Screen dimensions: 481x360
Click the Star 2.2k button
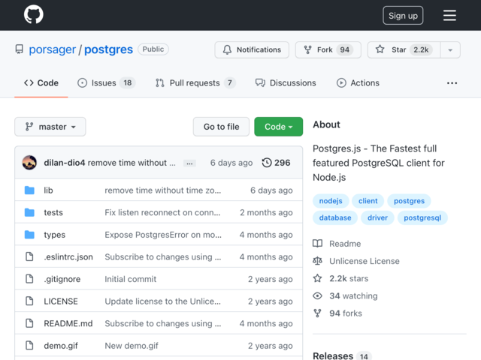pyautogui.click(x=404, y=49)
